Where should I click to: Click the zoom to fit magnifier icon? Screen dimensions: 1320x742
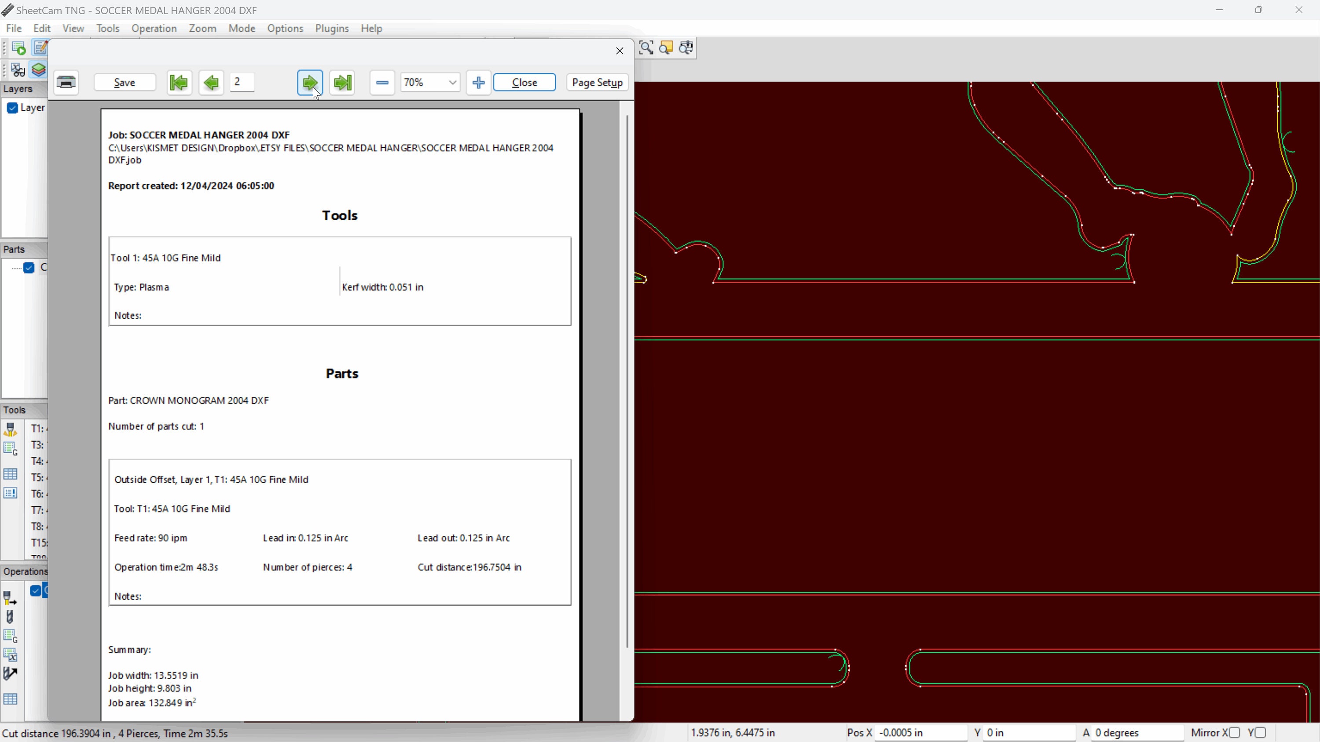point(647,47)
